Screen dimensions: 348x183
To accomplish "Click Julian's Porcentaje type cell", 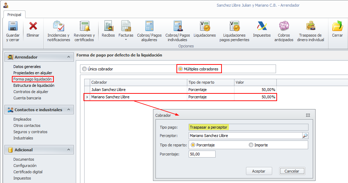I will [211, 90].
